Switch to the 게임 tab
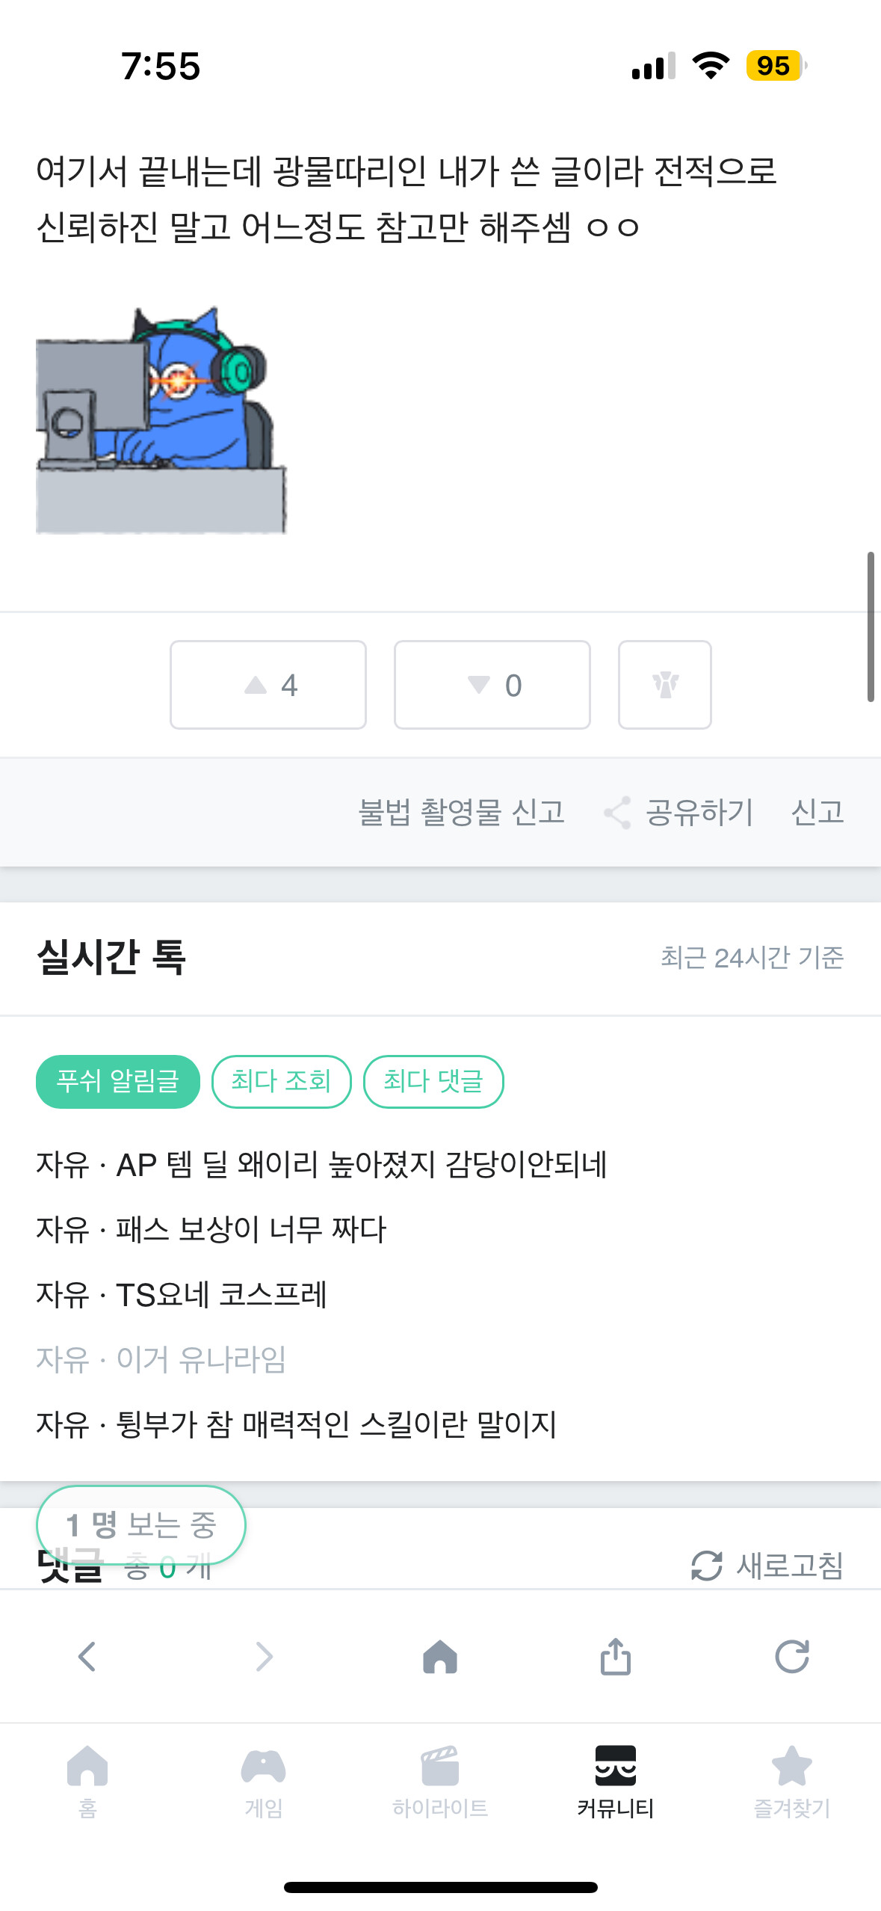The image size is (881, 1911). tap(263, 1781)
